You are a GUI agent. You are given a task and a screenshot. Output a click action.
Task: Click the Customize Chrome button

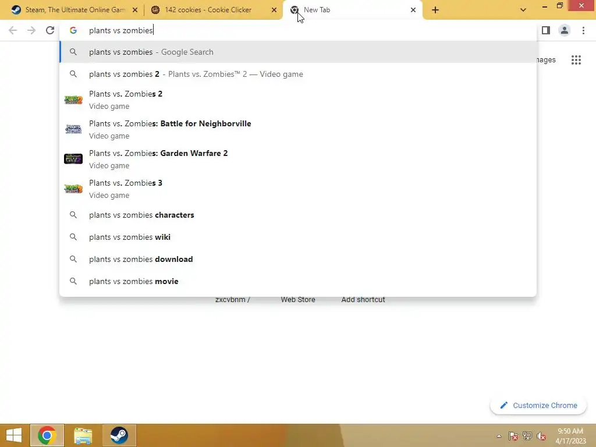538,406
